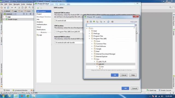Expand the jdk1.7.0_45 folder node
This screenshot has width=175, height=98.
click(x=95, y=62)
